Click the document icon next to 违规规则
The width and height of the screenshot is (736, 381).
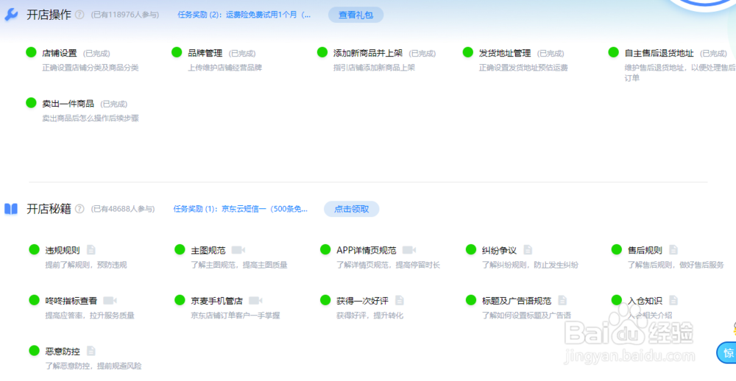coord(91,249)
